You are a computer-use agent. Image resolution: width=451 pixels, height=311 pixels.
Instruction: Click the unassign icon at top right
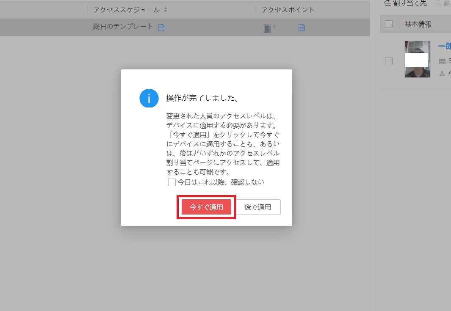click(438, 3)
